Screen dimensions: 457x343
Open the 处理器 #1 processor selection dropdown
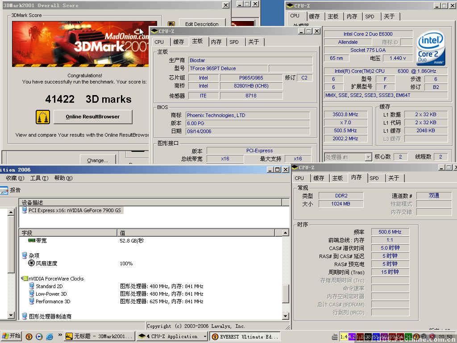[368, 157]
